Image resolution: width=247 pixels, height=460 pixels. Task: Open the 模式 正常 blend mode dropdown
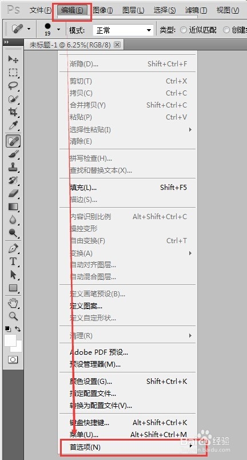pos(123,30)
